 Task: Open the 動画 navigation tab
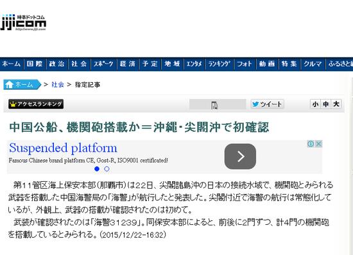point(267,64)
